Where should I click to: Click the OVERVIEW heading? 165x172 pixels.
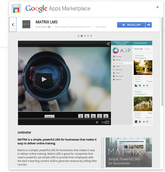[24, 133]
